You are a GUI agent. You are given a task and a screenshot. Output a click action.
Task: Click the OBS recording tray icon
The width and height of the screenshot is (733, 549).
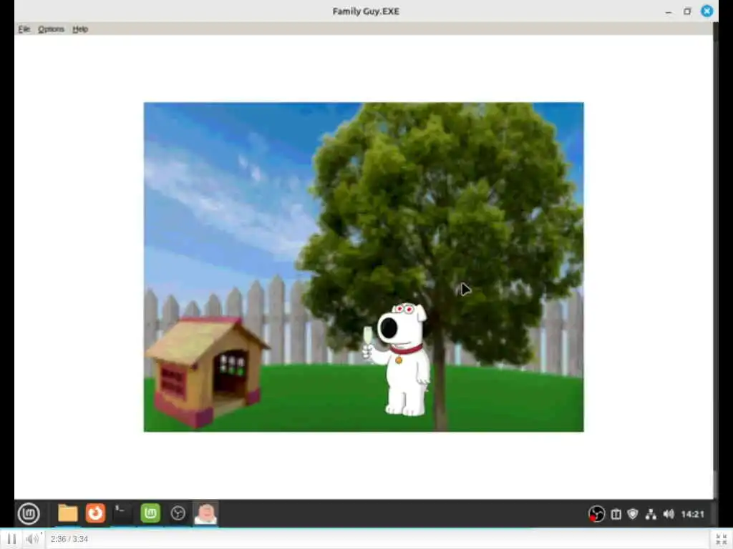(596, 514)
